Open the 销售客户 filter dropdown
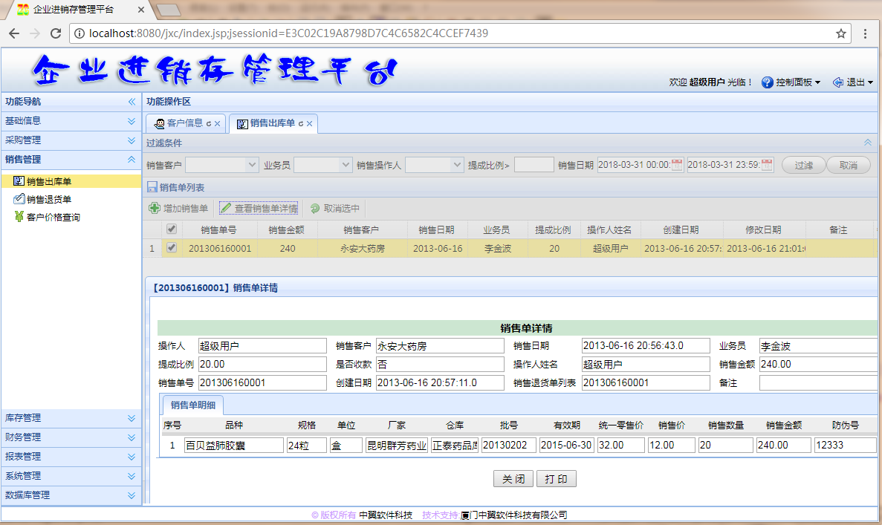This screenshot has height=525, width=882. (251, 165)
